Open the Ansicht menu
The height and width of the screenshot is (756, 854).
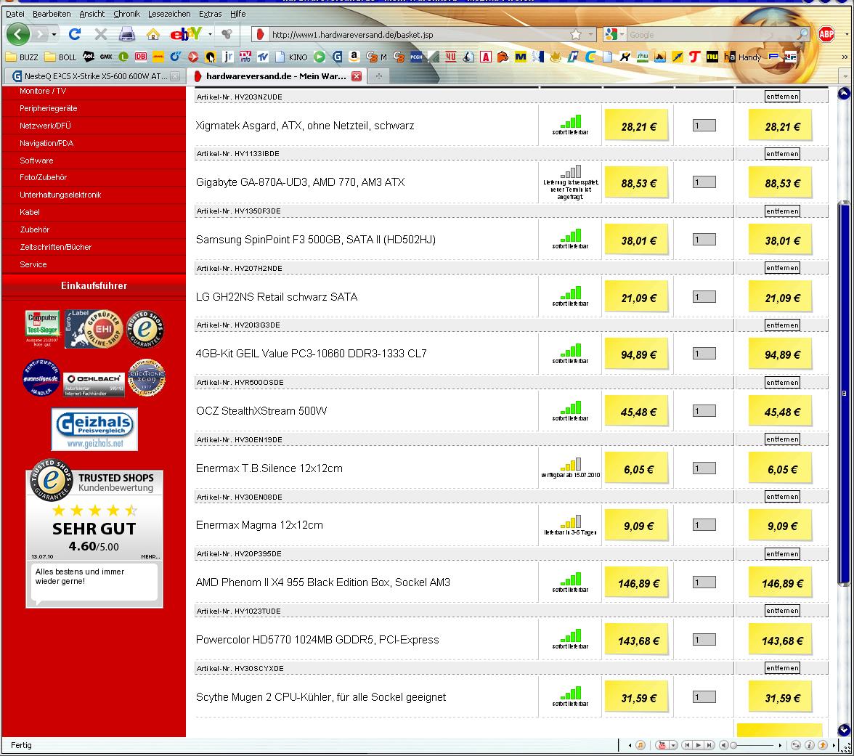[91, 14]
